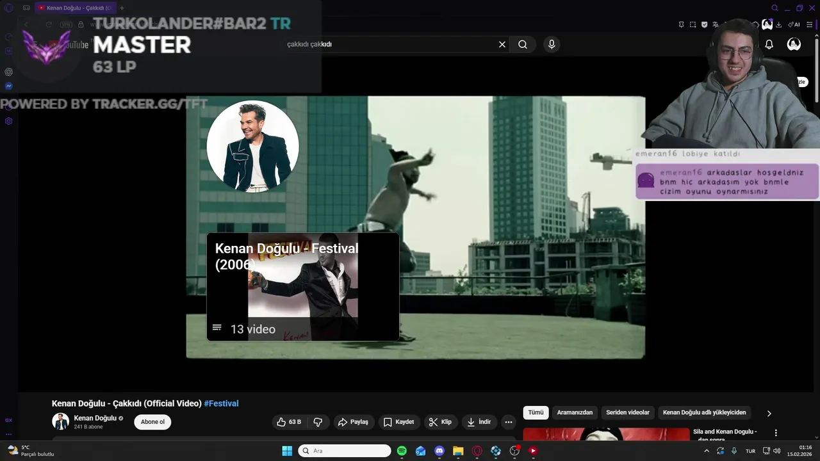The height and width of the screenshot is (461, 820).
Task: Subscribe using Abone ol button
Action: (x=152, y=422)
